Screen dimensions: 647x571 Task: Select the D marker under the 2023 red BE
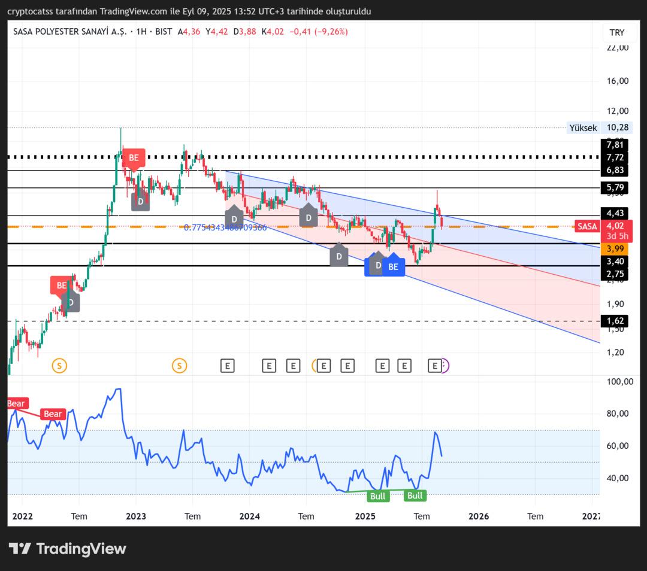coord(140,201)
